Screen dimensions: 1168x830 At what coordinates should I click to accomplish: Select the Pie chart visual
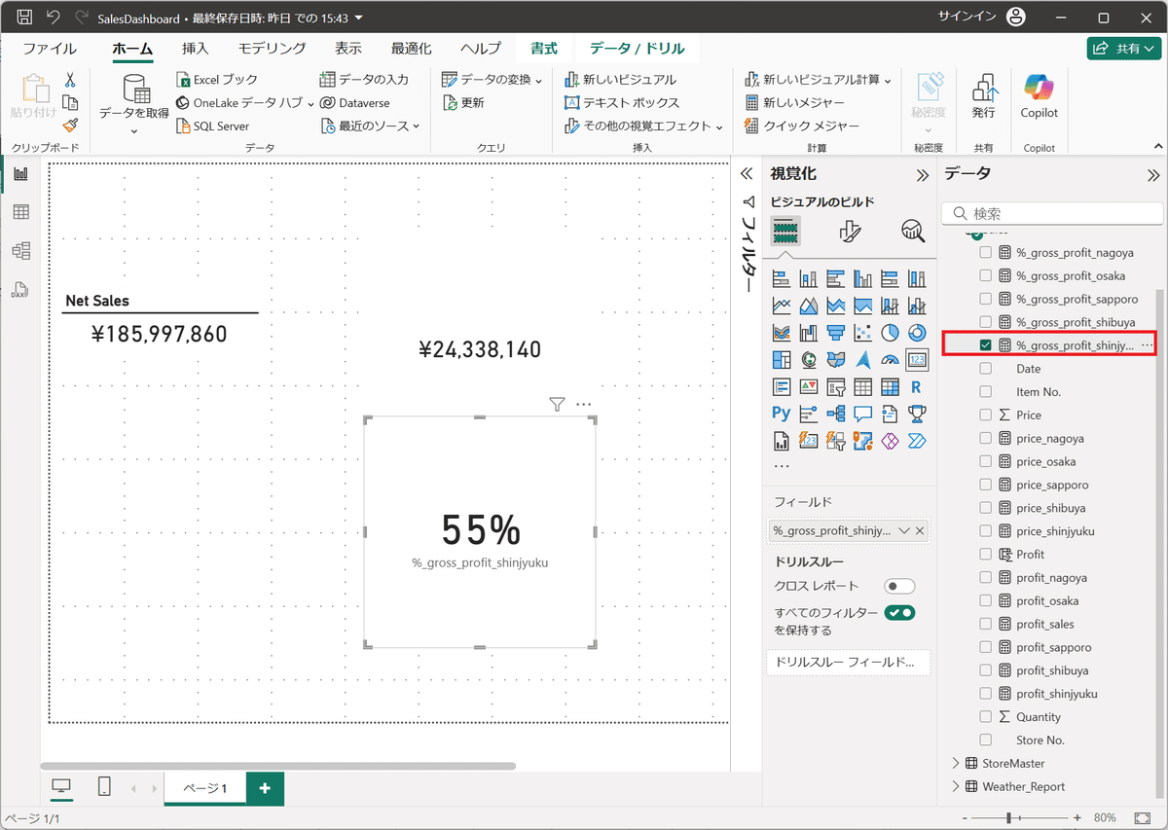pos(890,333)
